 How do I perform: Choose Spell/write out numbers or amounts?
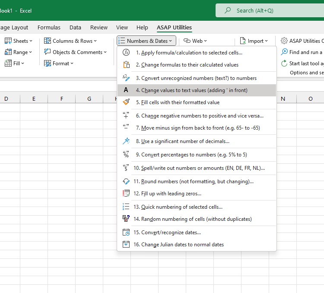click(x=197, y=168)
